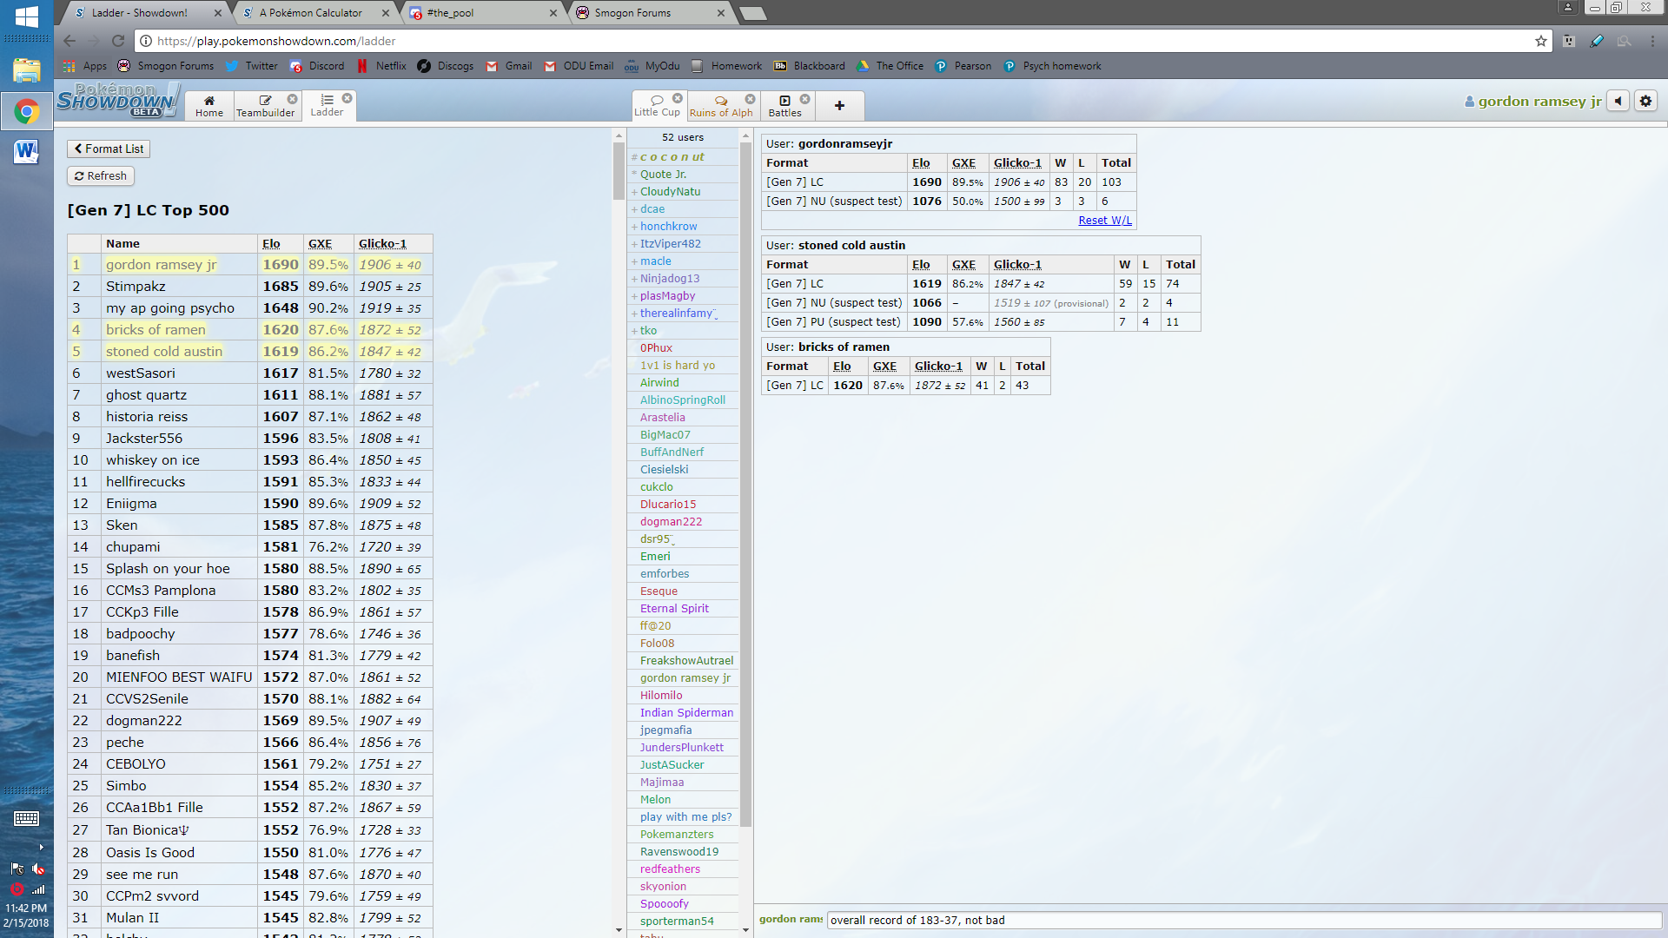Click Elo column header in ladder
Screen dimensions: 1668x938
pos(272,244)
